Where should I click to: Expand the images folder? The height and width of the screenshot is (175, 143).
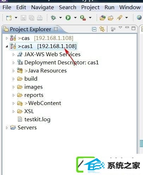point(13,87)
